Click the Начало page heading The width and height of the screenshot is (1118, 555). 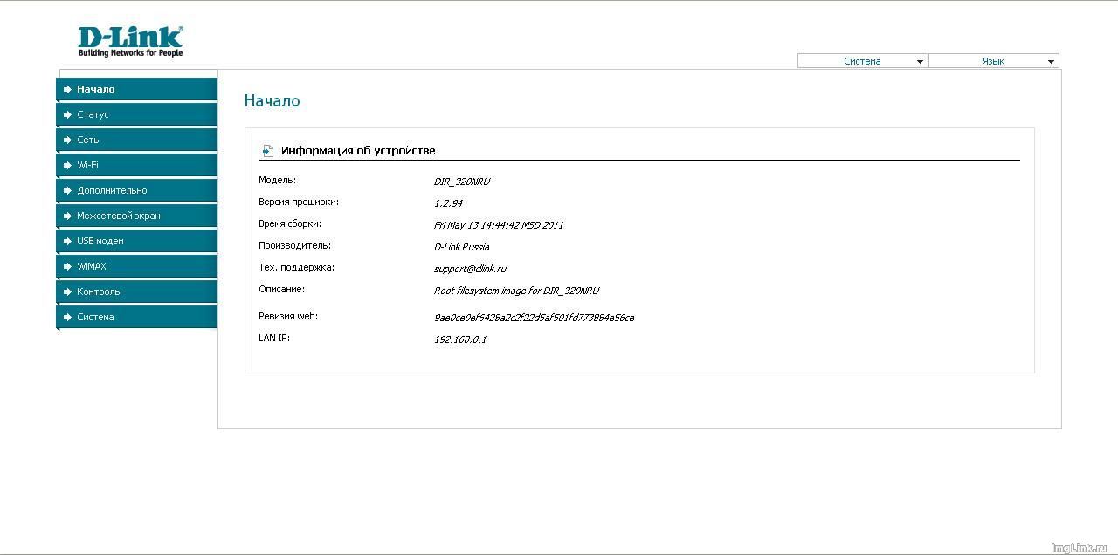click(x=272, y=101)
